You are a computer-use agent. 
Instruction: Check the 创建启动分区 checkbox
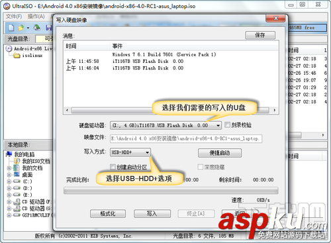point(113,167)
